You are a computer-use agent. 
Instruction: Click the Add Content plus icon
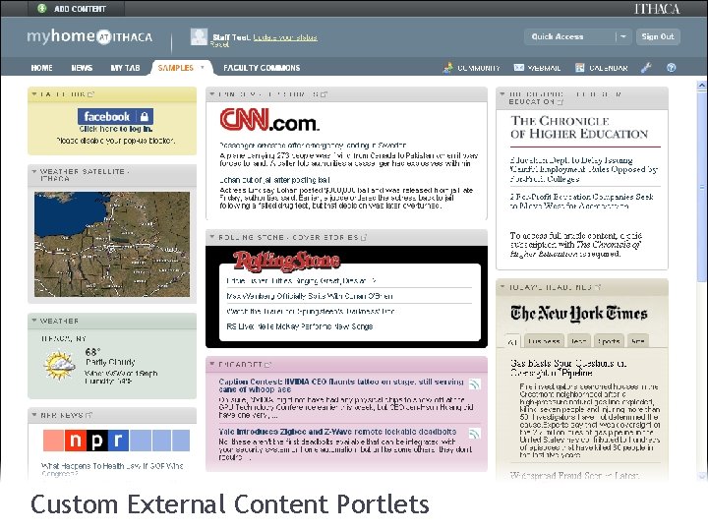41,8
